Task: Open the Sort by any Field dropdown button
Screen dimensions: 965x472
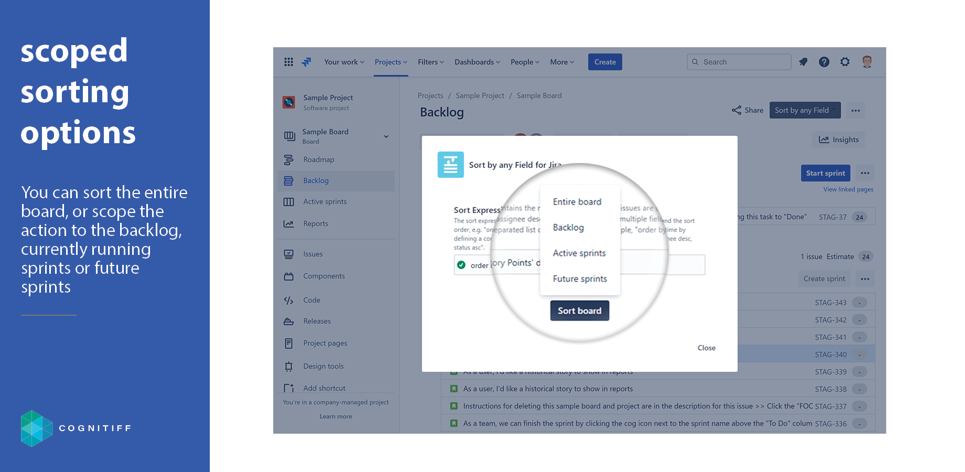Action: tap(805, 110)
